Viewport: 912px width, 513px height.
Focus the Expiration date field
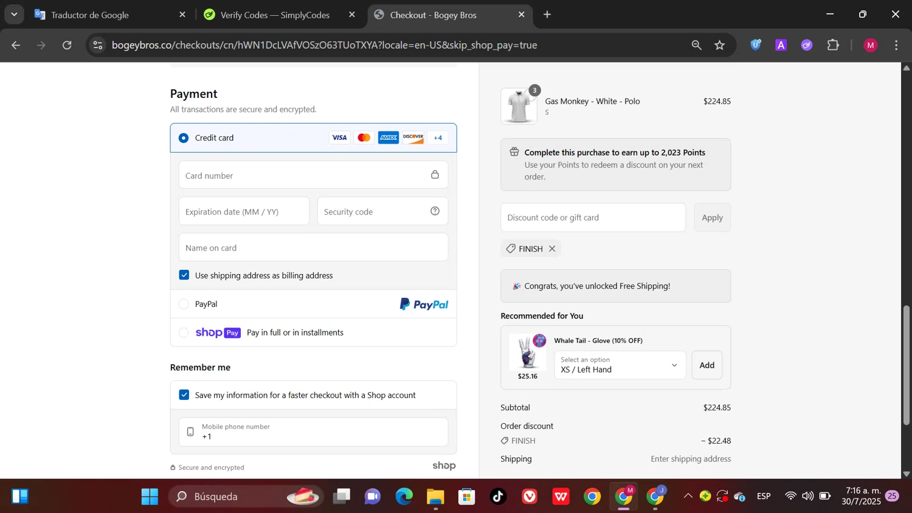(x=244, y=212)
